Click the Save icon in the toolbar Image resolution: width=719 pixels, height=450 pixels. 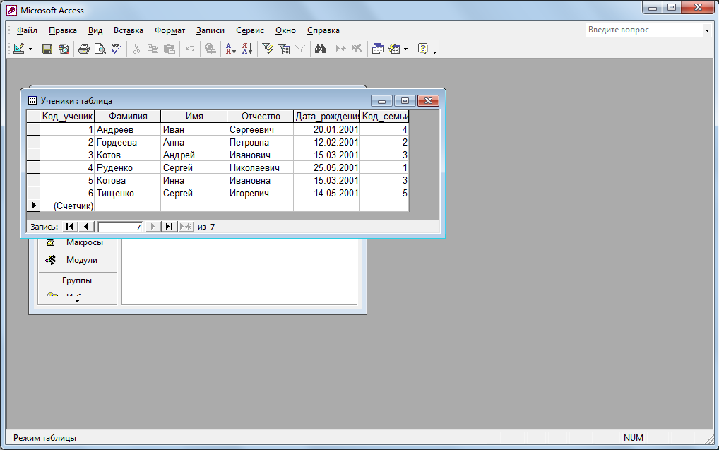click(47, 49)
